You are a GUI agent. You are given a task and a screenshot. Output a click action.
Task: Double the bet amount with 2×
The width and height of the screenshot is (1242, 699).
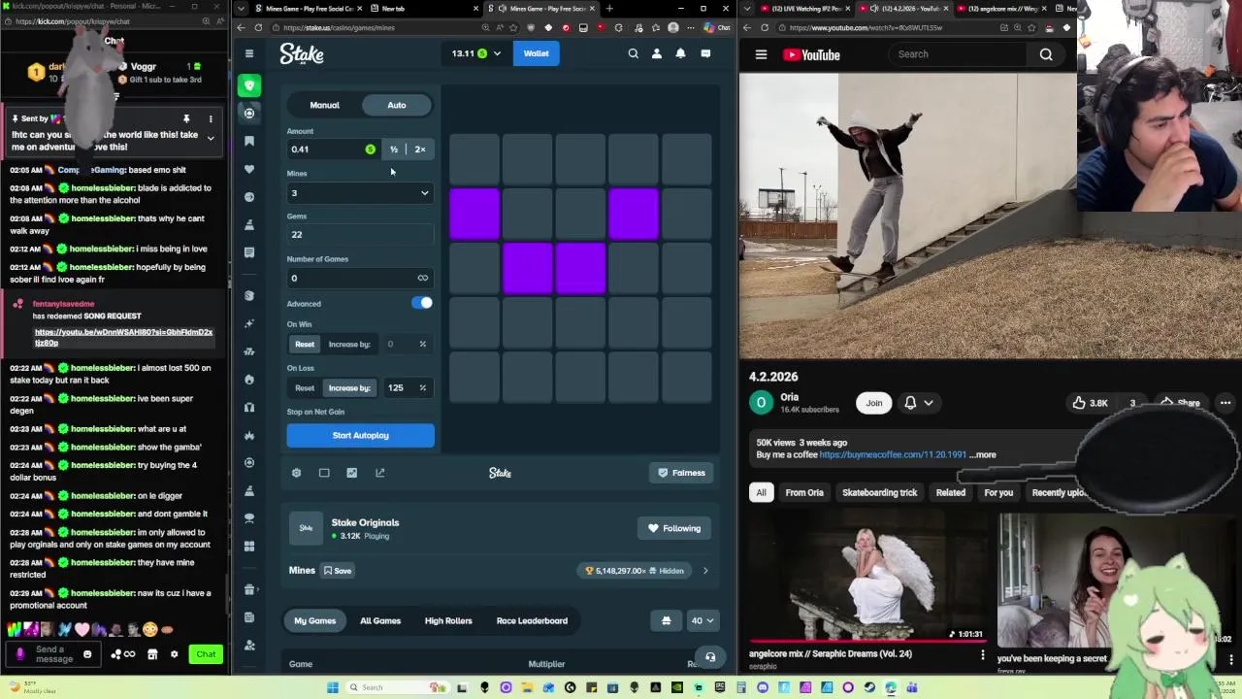(420, 150)
